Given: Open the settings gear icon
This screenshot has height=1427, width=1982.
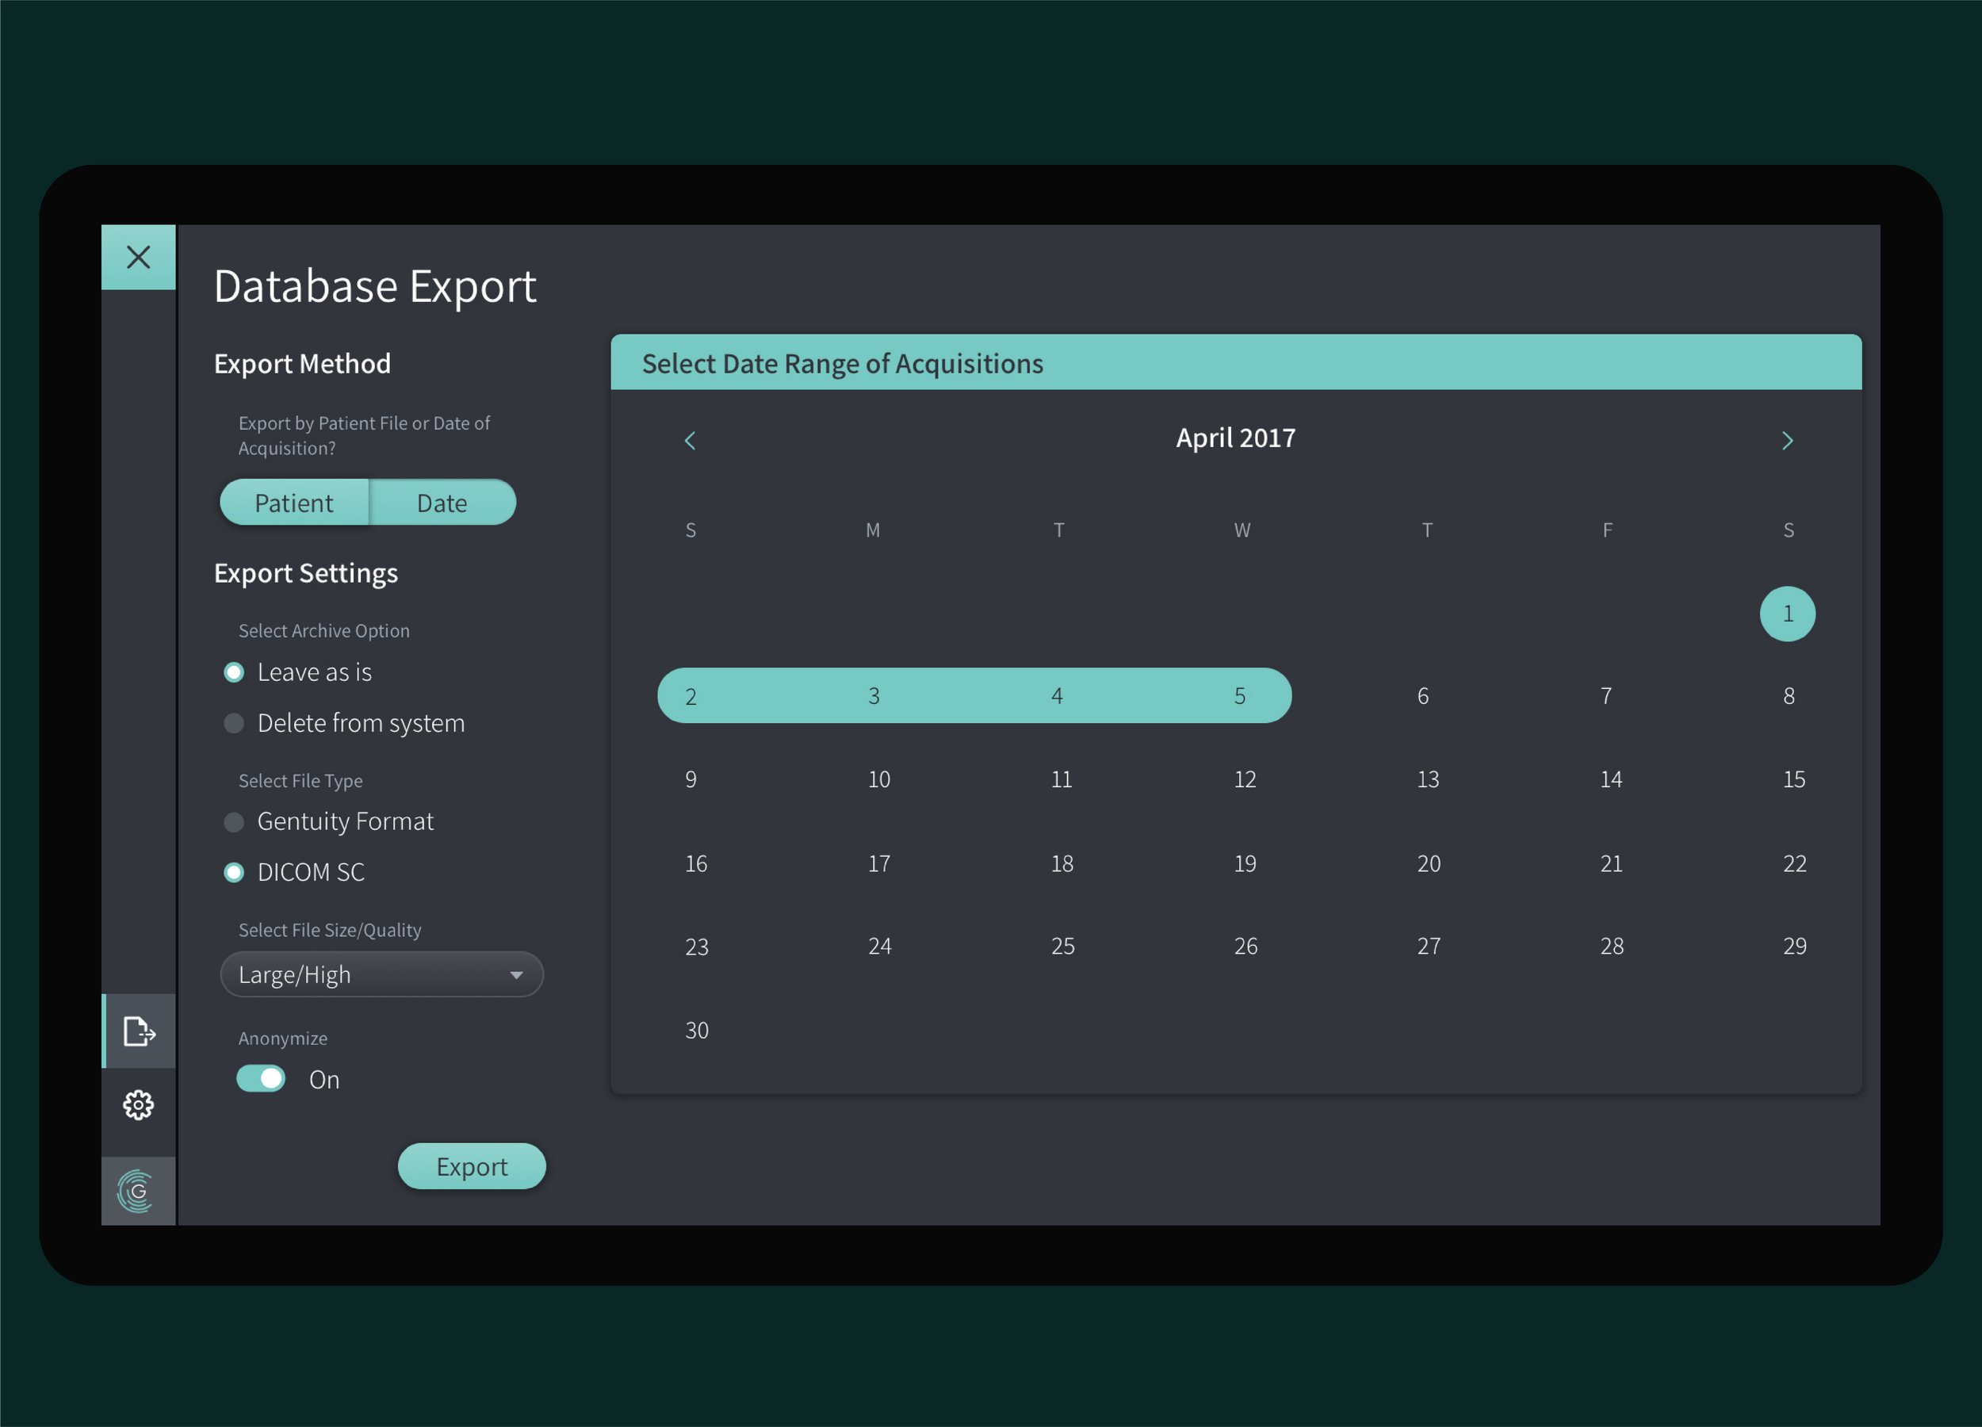Looking at the screenshot, I should 138,1105.
